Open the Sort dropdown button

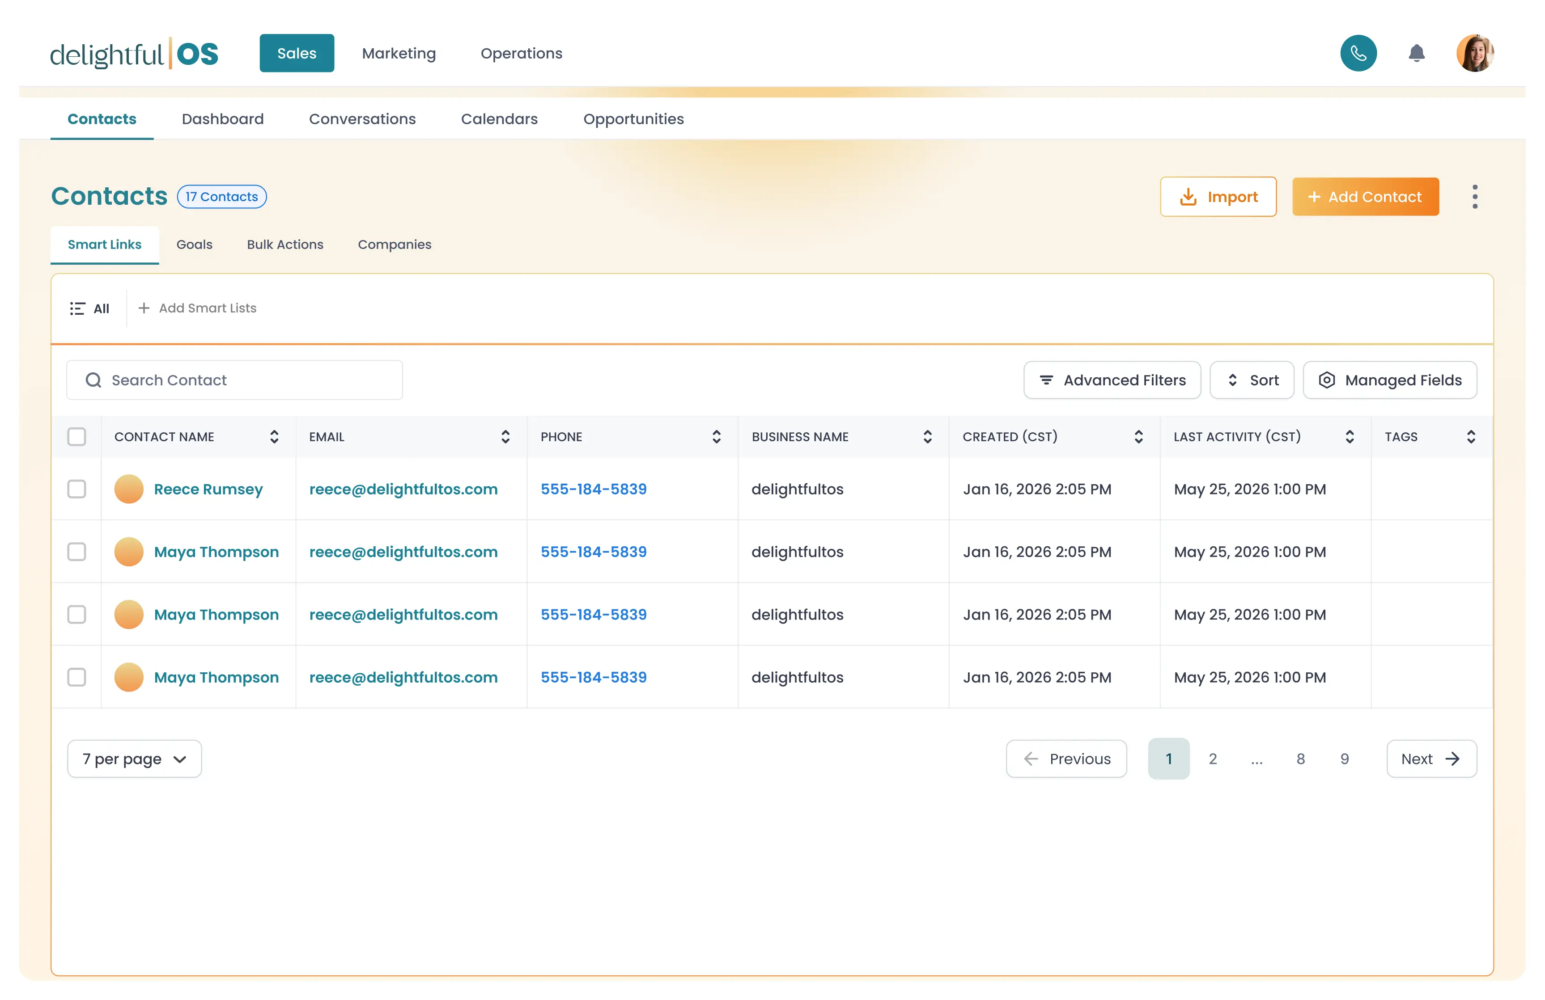coord(1252,380)
